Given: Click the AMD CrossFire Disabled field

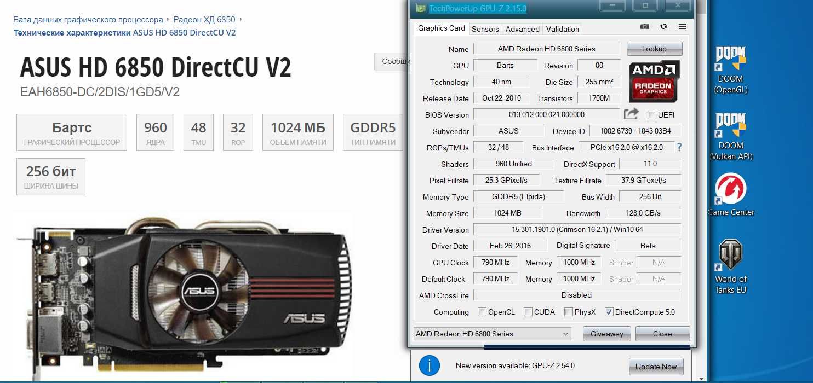Looking at the screenshot, I should (576, 295).
